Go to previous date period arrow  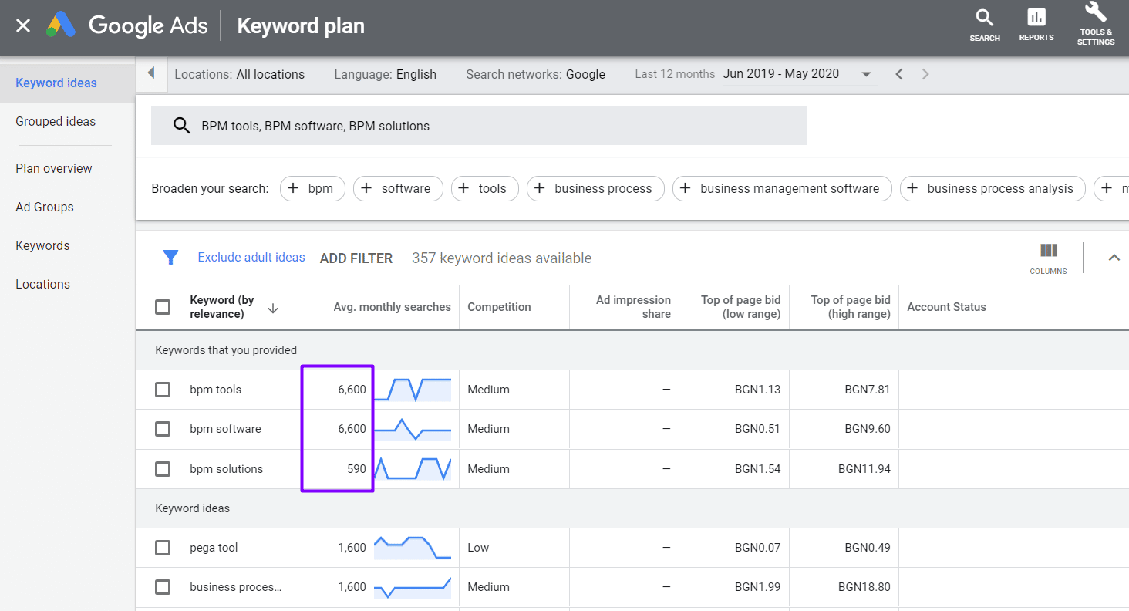[898, 74]
